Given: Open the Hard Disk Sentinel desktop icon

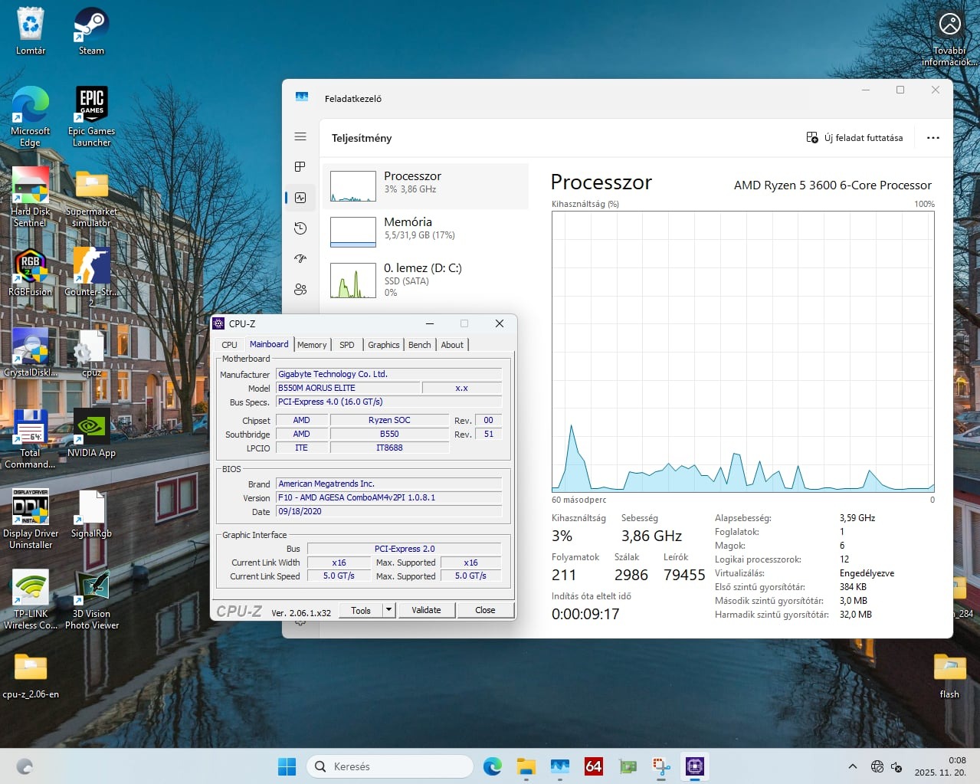Looking at the screenshot, I should [x=31, y=197].
